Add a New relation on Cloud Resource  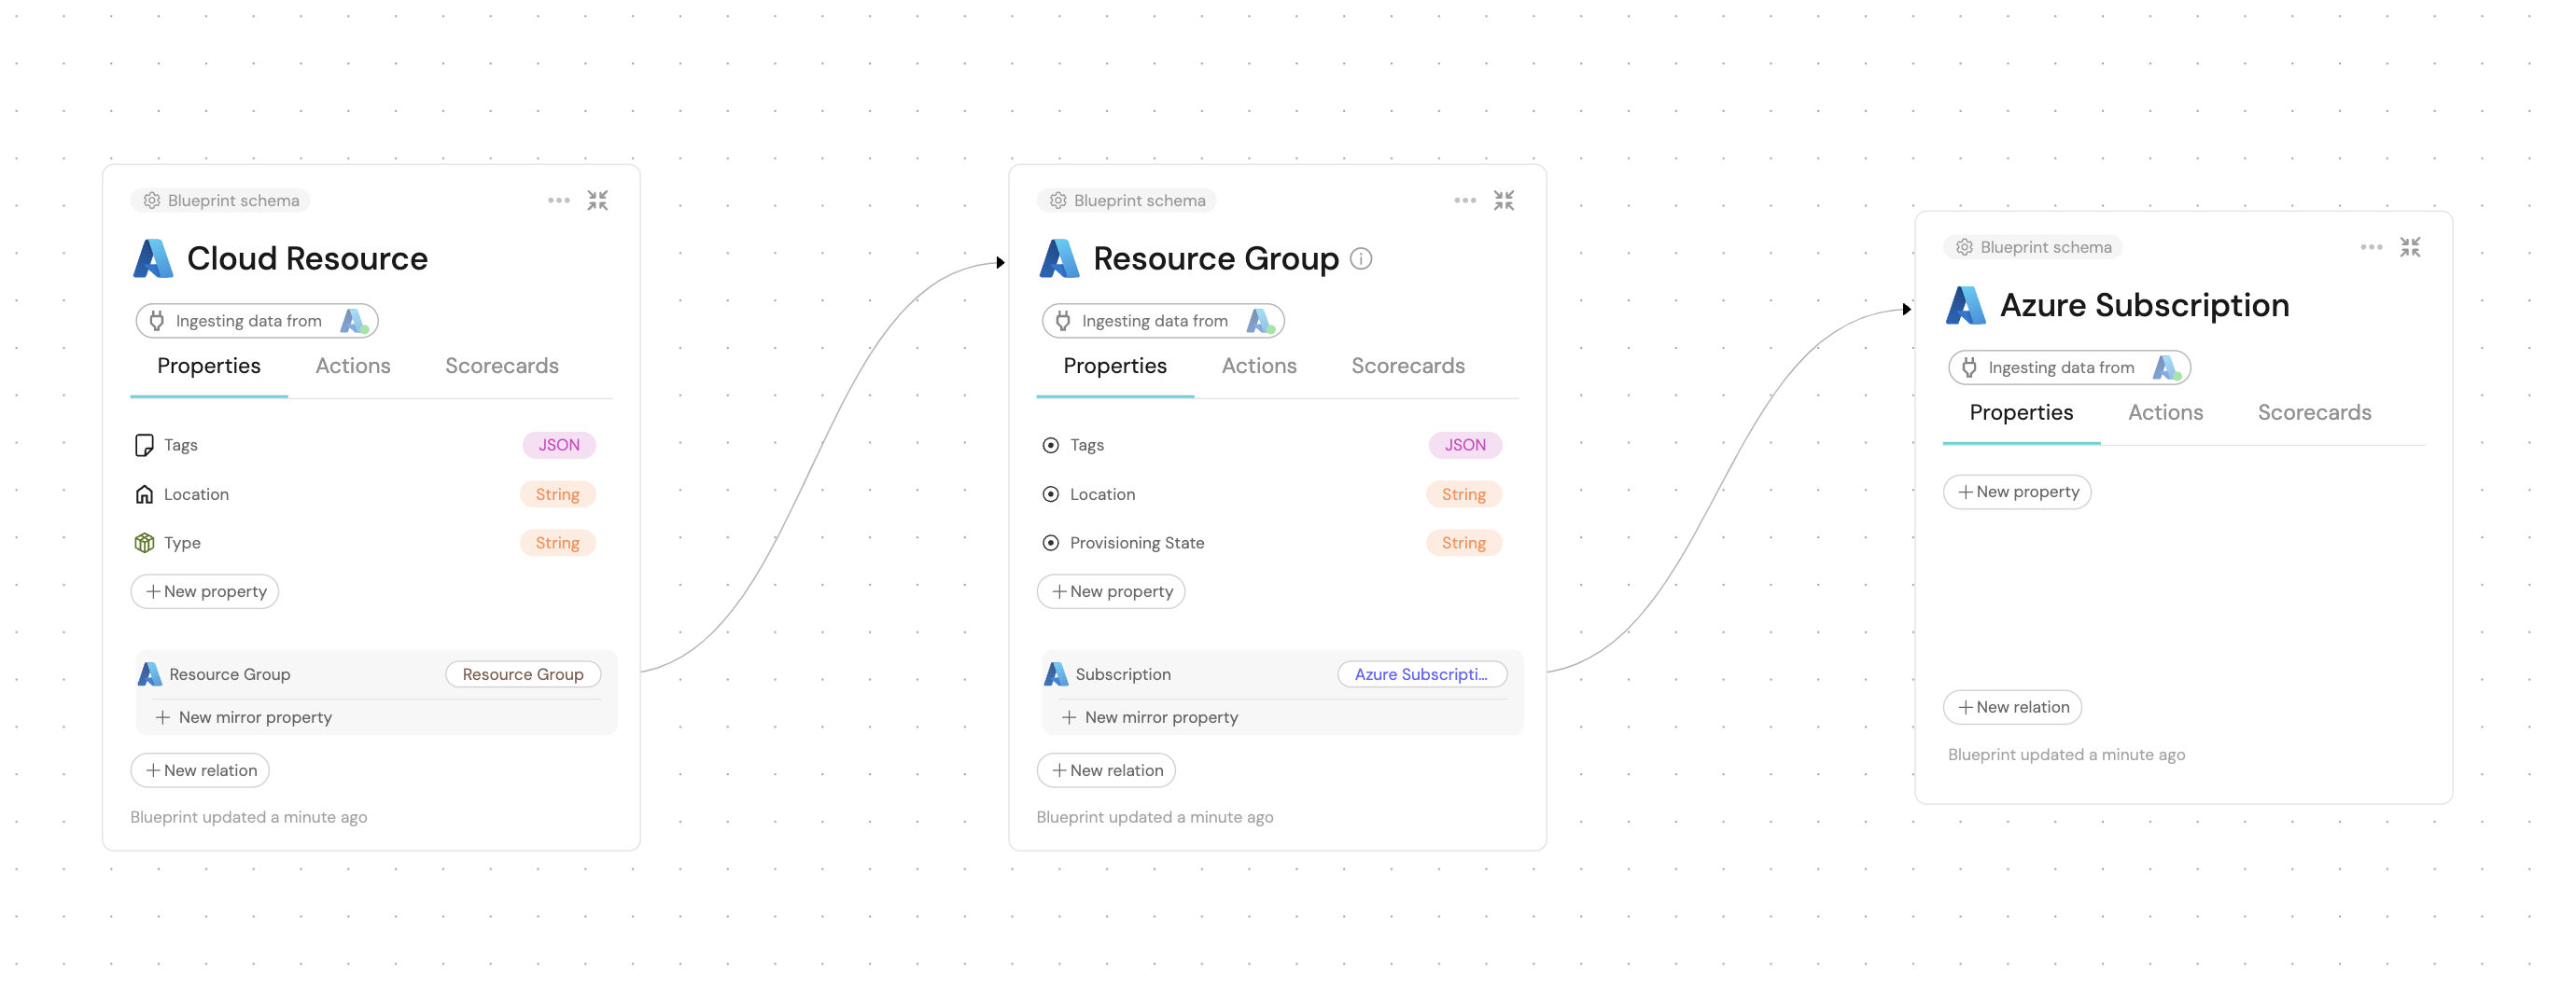click(199, 769)
